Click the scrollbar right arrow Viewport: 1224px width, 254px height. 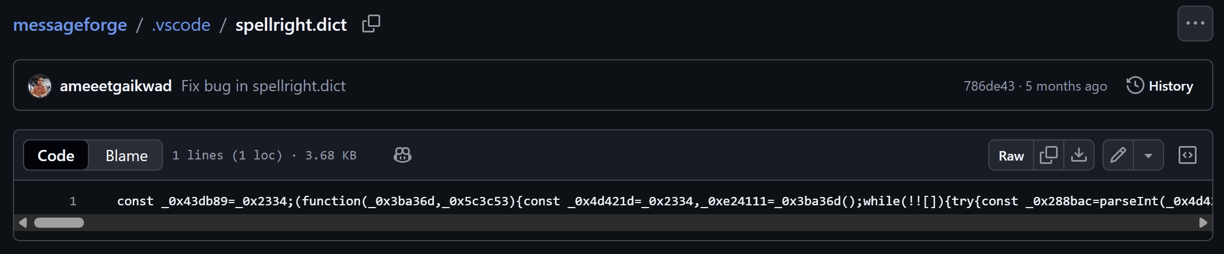[1203, 223]
